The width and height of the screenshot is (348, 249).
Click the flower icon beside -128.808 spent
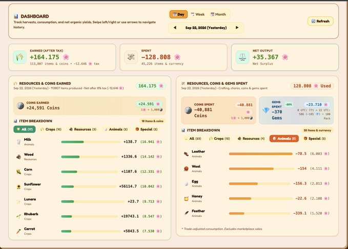(177, 57)
